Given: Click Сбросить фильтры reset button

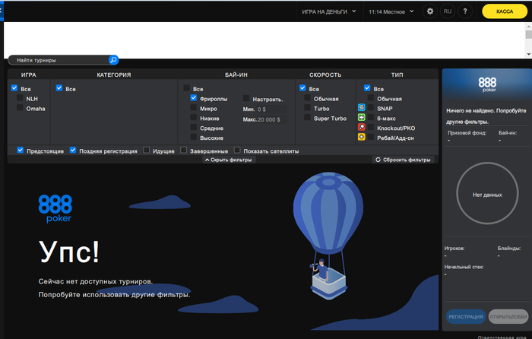Looking at the screenshot, I should (x=403, y=160).
